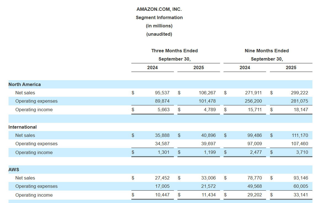
Task: Click the 106,267 net sales value
Action: (207, 93)
